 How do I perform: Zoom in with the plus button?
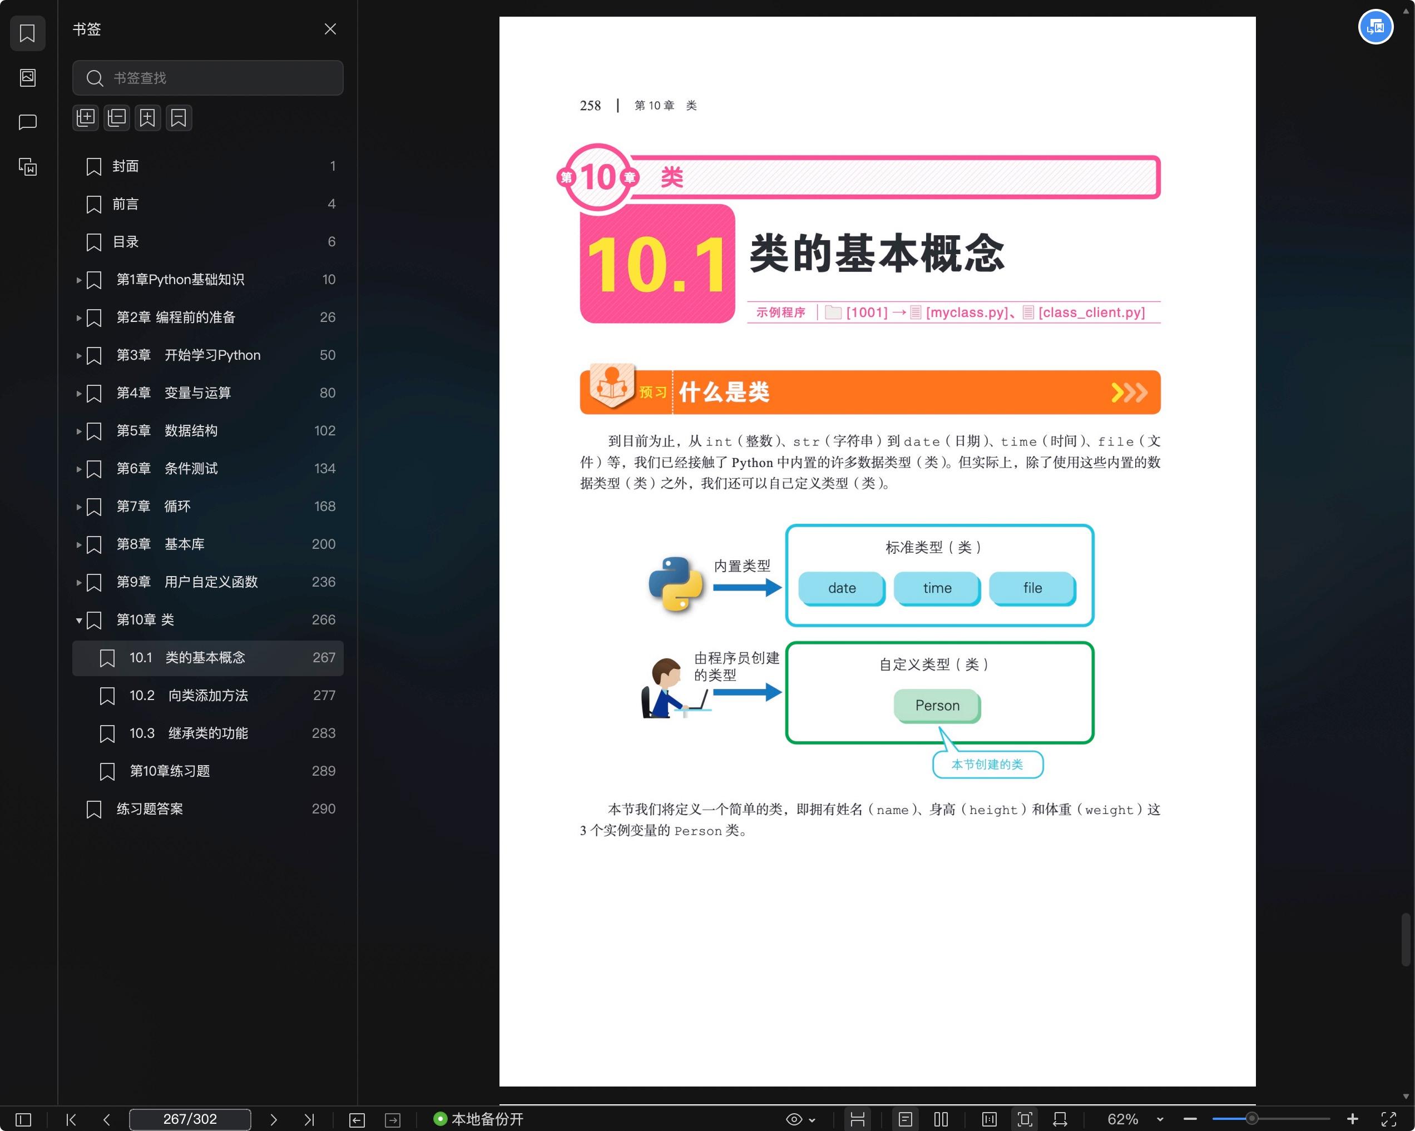click(x=1352, y=1119)
